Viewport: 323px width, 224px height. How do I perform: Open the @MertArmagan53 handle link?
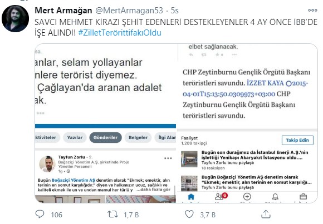[129, 11]
